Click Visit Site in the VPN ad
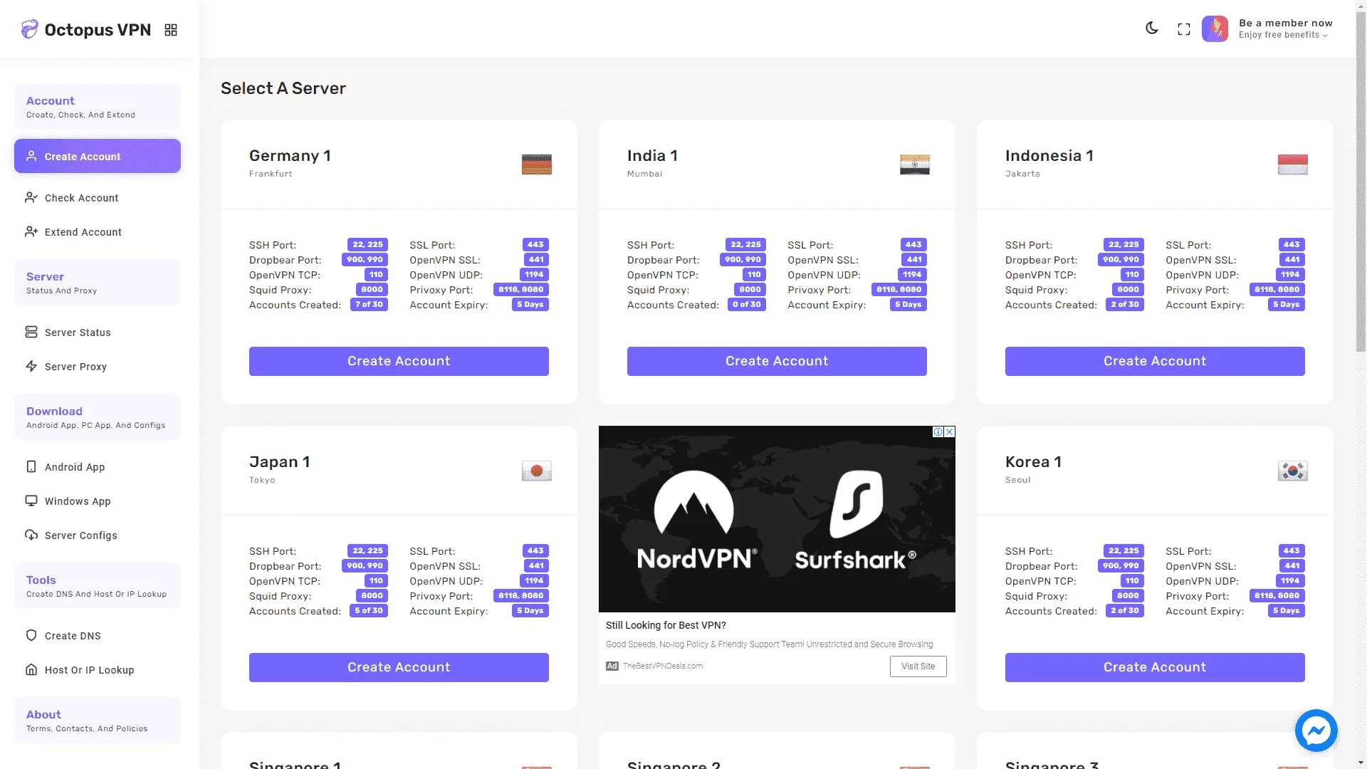The image size is (1367, 769). (x=918, y=666)
